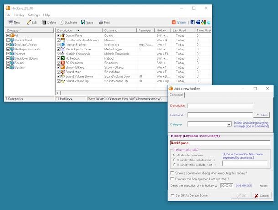Image resolution: width=278 pixels, height=210 pixels.
Task: Select the Control Panel category item
Action: tap(23, 40)
